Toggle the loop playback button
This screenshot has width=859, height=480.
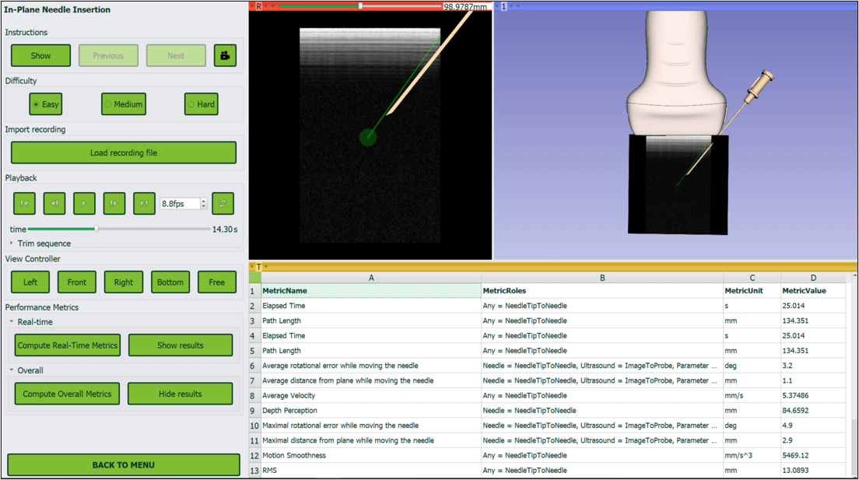click(x=223, y=203)
